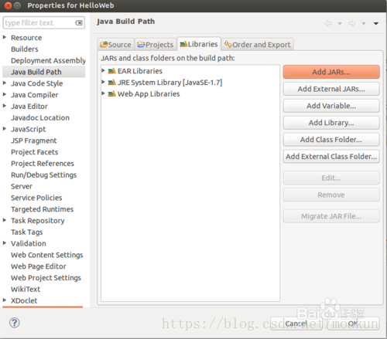Select Deployment Assembly settings page

[x=48, y=61]
